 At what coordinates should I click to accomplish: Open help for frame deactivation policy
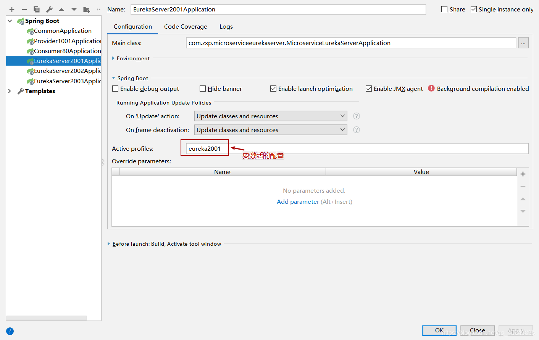click(x=357, y=130)
